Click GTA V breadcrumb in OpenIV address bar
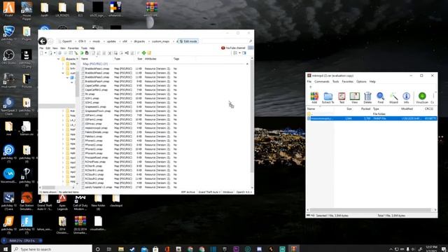The image size is (448, 252). click(82, 41)
